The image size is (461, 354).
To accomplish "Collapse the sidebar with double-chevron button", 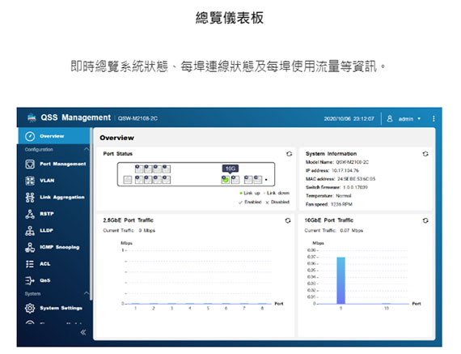I will (x=83, y=332).
